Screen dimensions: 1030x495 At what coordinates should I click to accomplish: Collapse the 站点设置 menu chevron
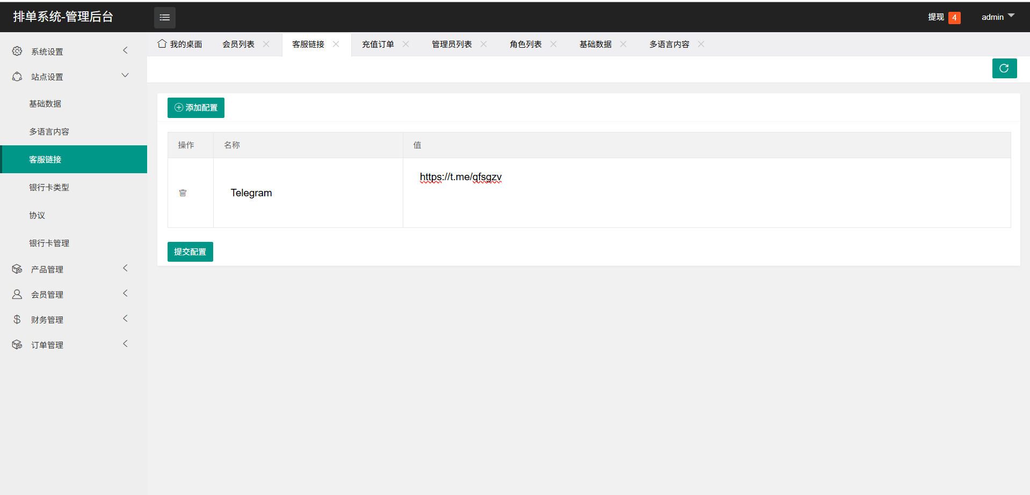tap(125, 75)
